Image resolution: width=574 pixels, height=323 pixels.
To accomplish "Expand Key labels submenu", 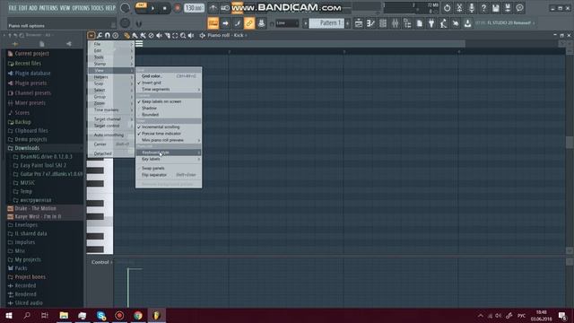I will pos(169,160).
